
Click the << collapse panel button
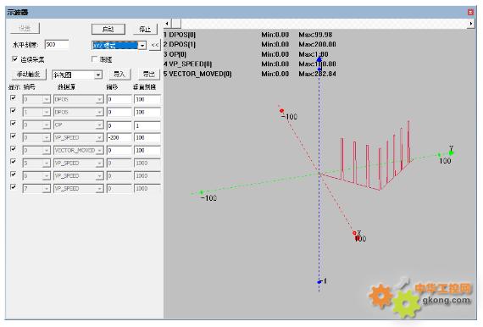pos(155,45)
